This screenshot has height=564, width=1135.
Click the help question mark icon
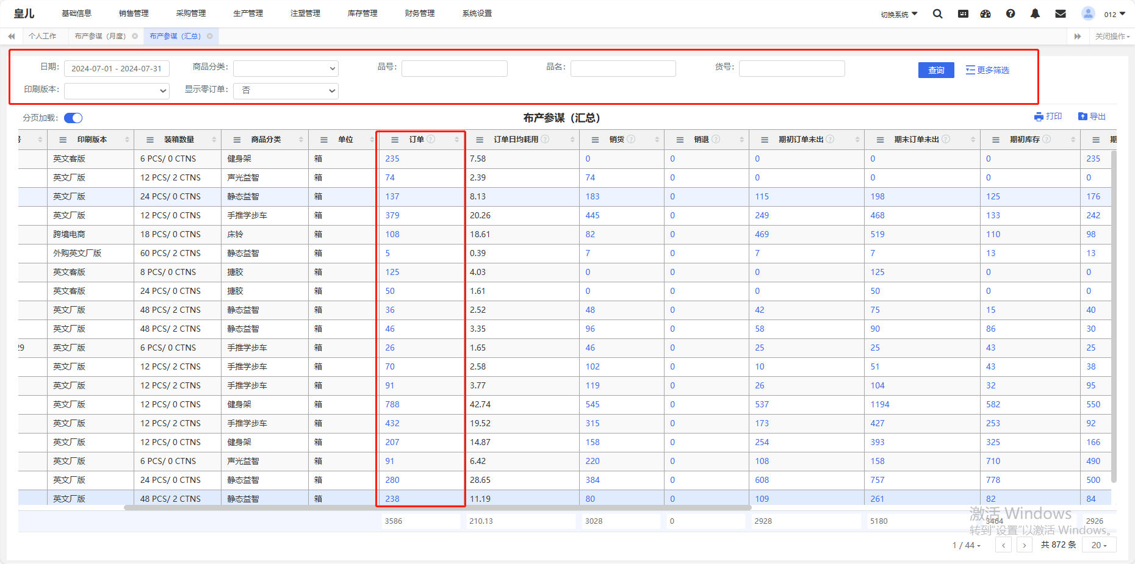1011,14
